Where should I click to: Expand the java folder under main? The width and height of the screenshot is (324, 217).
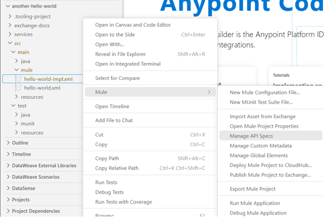(17, 61)
